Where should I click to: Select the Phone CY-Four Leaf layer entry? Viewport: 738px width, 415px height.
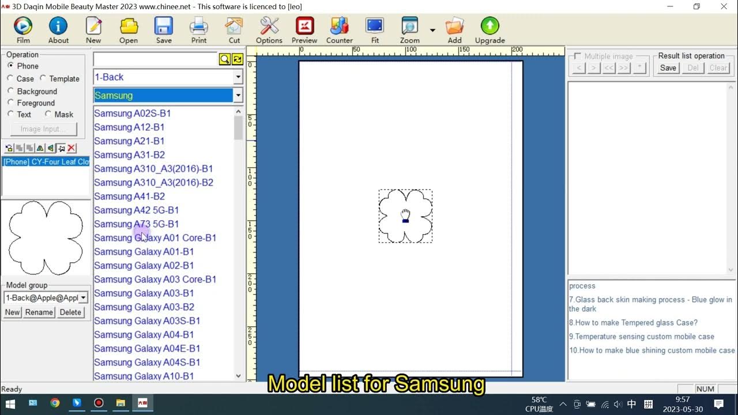coord(46,162)
